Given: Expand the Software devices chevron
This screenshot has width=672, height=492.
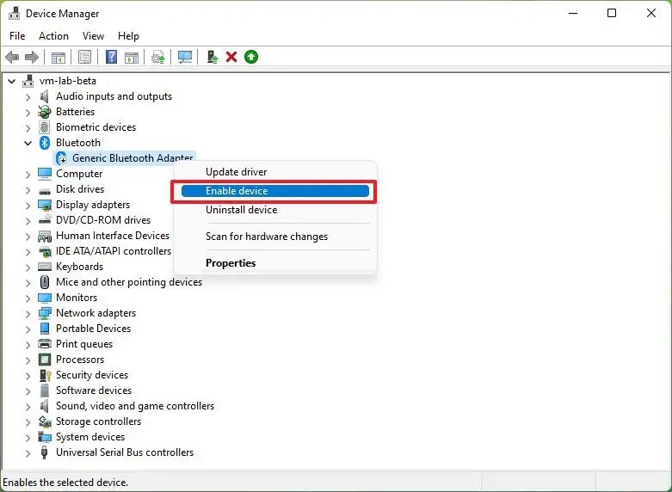Looking at the screenshot, I should (x=28, y=391).
